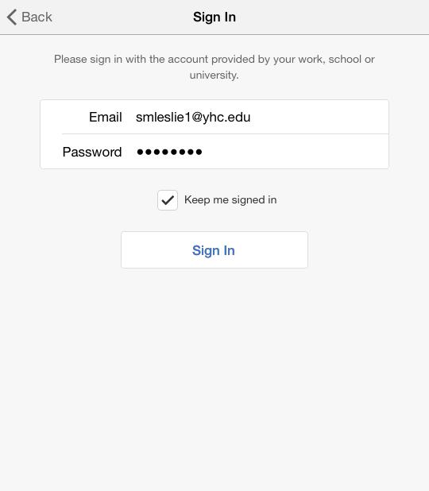
Task: Click empty area right of email address
Action: (319, 117)
